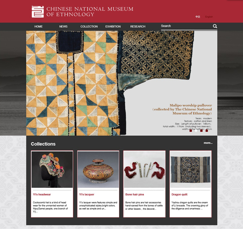Select the white diamond carousel indicator

196,131
